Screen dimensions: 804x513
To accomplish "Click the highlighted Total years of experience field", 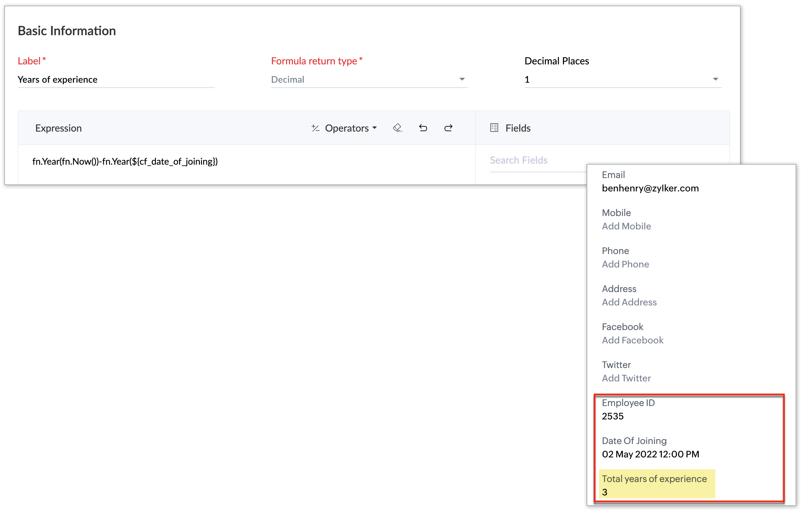I will (657, 484).
